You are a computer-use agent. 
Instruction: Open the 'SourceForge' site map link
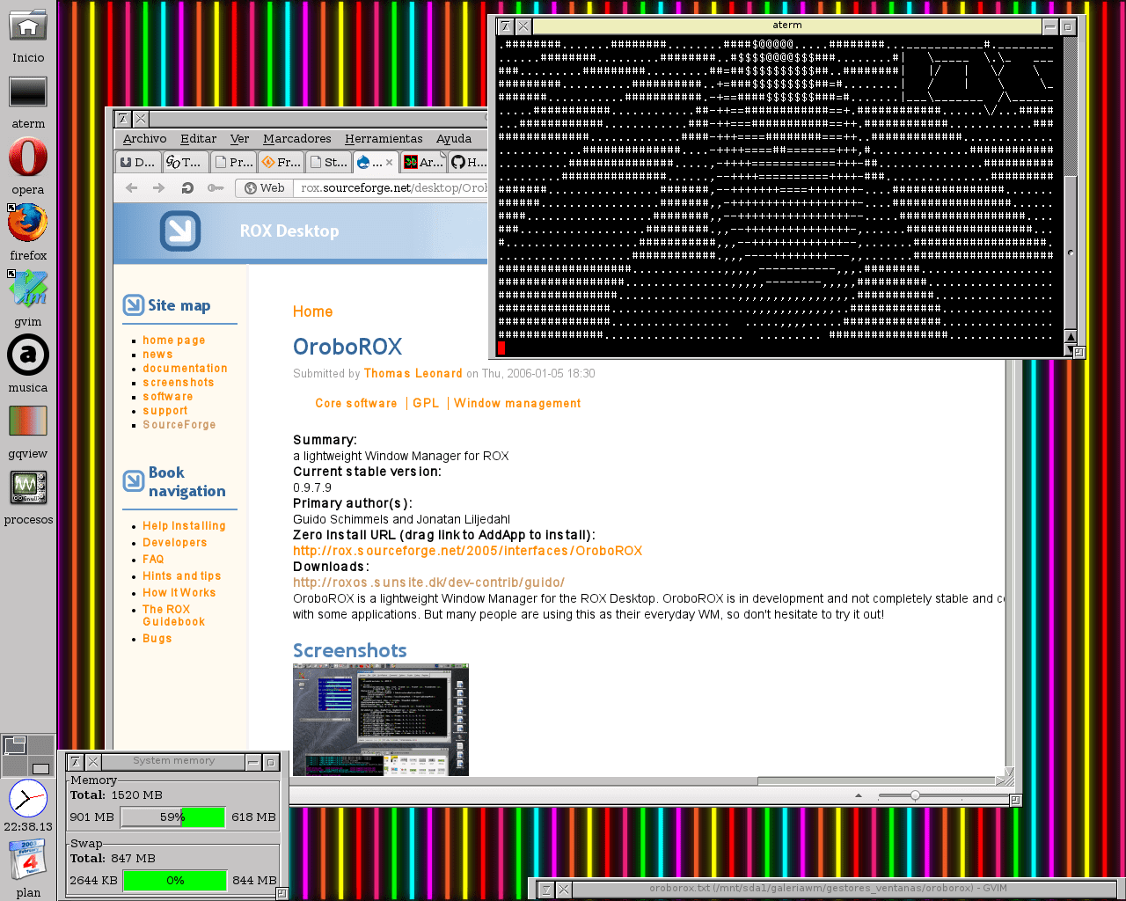click(x=179, y=425)
